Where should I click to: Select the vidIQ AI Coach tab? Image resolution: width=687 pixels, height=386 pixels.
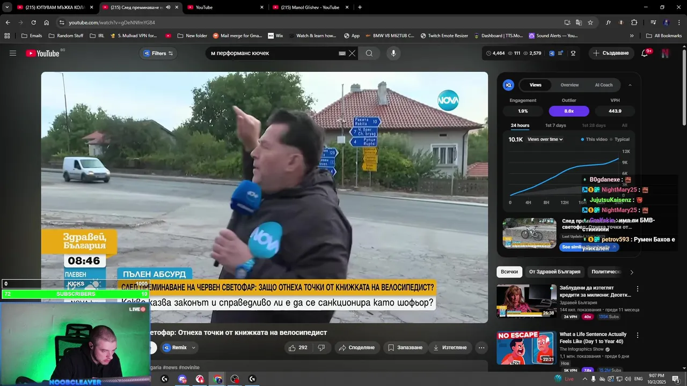(x=604, y=85)
